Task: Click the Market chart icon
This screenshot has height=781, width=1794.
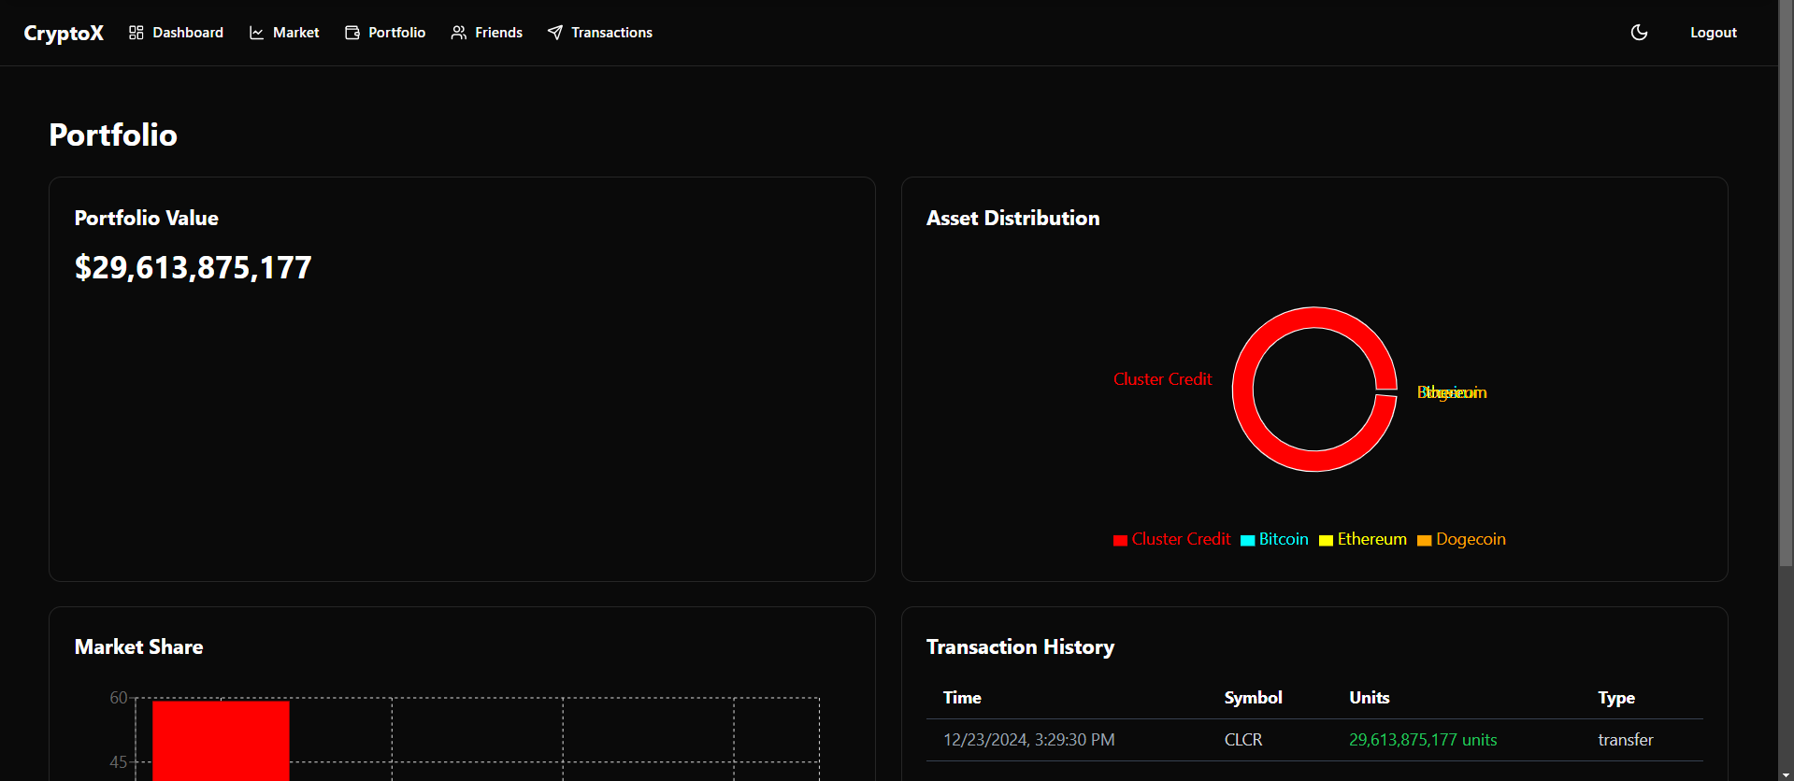Action: (x=256, y=33)
